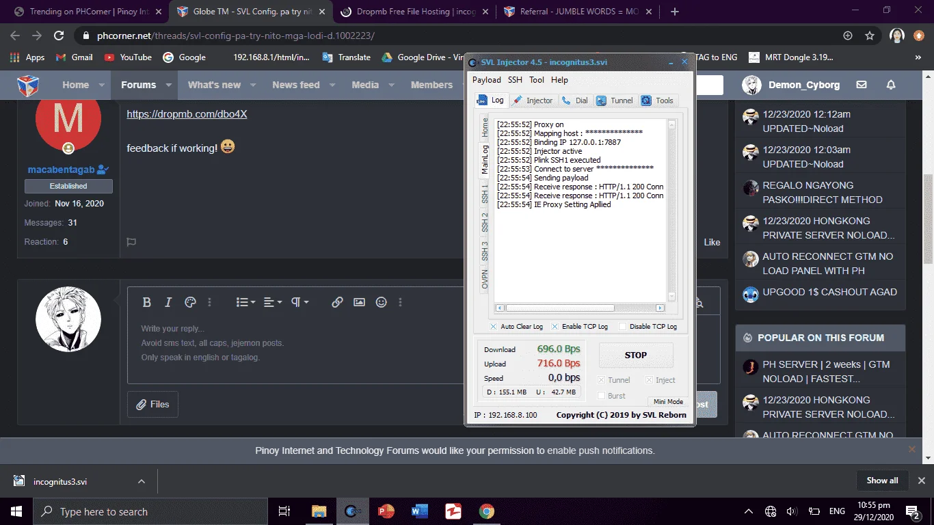Image resolution: width=934 pixels, height=525 pixels.
Task: Open the dropmb.com/dbo4X download link
Action: click(x=187, y=114)
